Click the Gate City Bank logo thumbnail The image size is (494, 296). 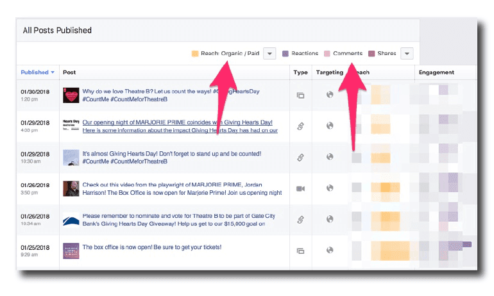click(x=71, y=219)
